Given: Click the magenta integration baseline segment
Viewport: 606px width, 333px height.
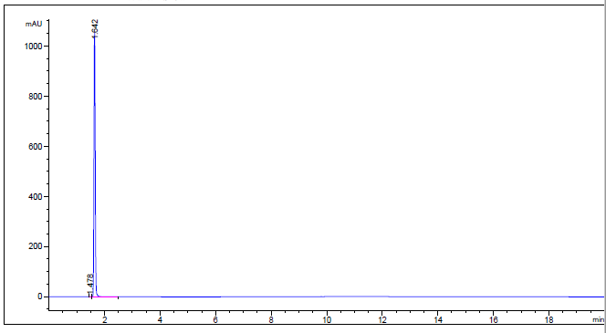Looking at the screenshot, I should 105,297.
